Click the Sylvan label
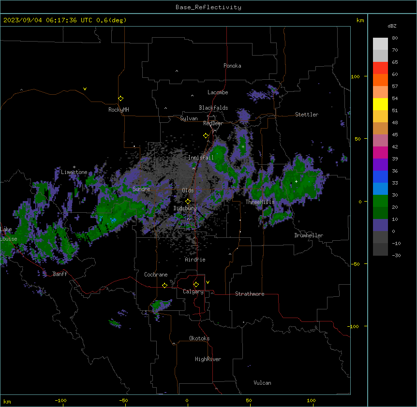Viewport: 417px width, 407px height. 189,118
